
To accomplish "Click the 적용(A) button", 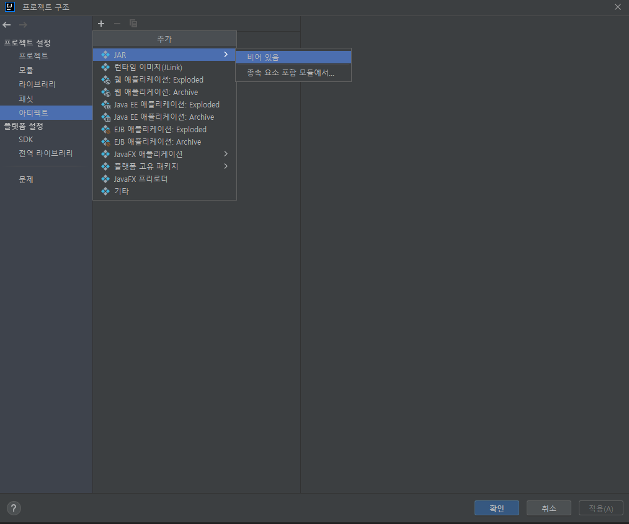I will [601, 508].
